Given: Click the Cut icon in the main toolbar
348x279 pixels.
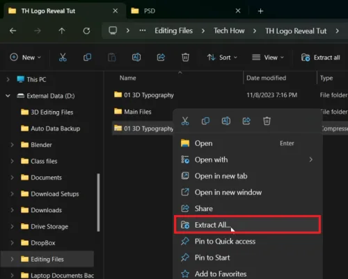Looking at the screenshot, I should (x=63, y=57).
